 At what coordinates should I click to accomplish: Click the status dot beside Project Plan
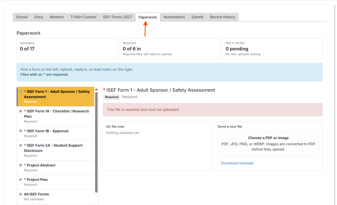coord(21,179)
